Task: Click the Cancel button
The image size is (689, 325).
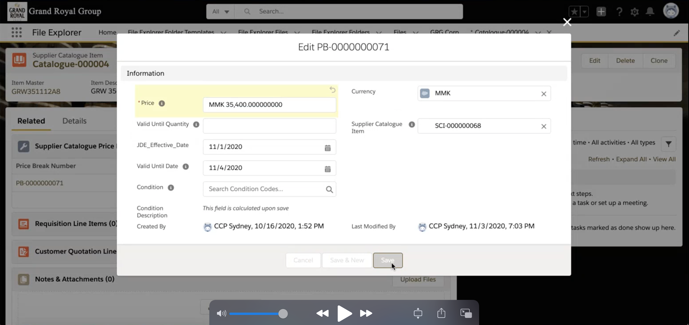Action: 303,260
